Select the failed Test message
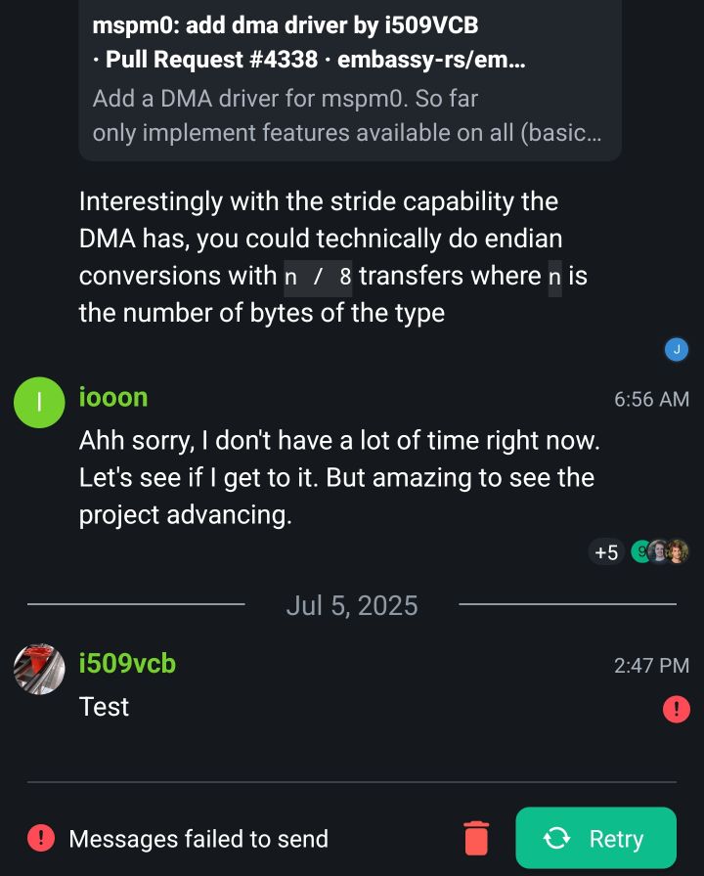This screenshot has height=876, width=704. 105,707
